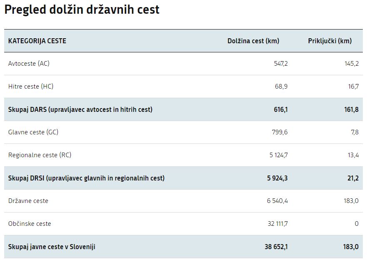Click the page title Pregled dolžin državnih cest
This screenshot has width=367, height=262.
click(82, 10)
